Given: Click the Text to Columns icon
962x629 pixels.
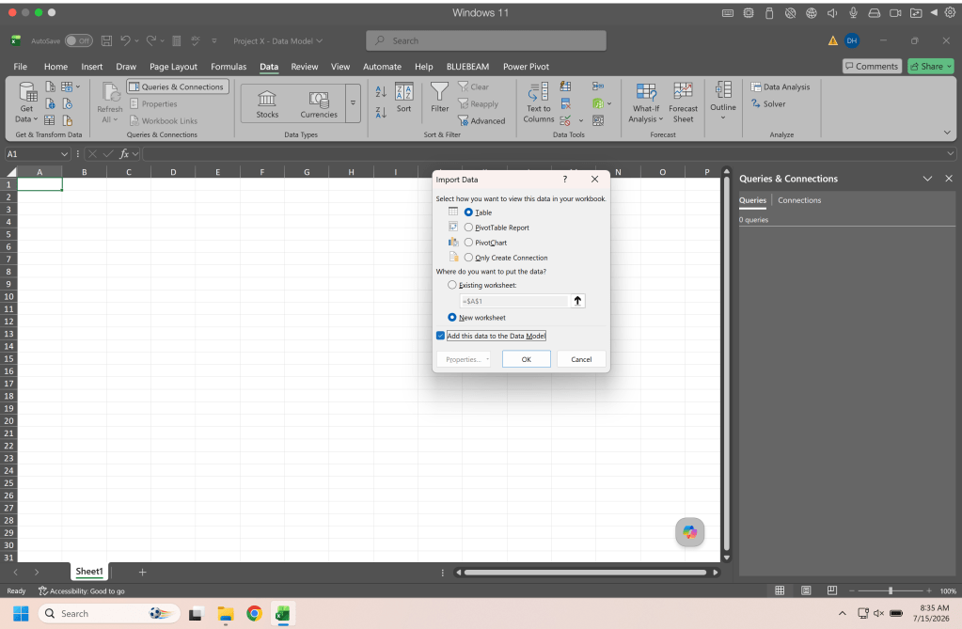Looking at the screenshot, I should point(539,92).
